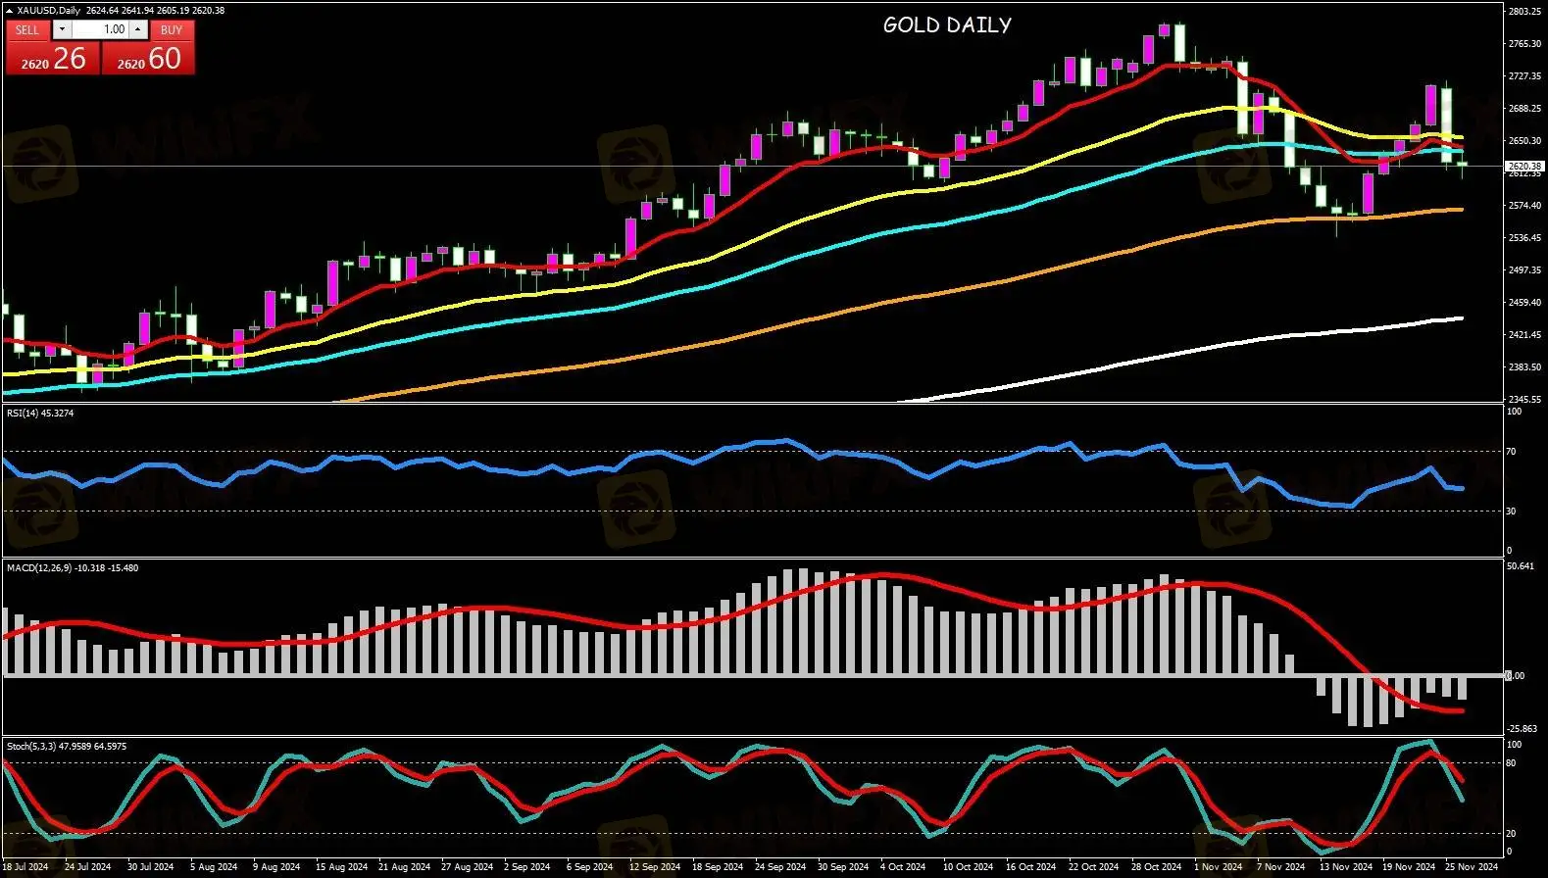Click the SELL button
Viewport: 1548px width, 878px height.
27,29
